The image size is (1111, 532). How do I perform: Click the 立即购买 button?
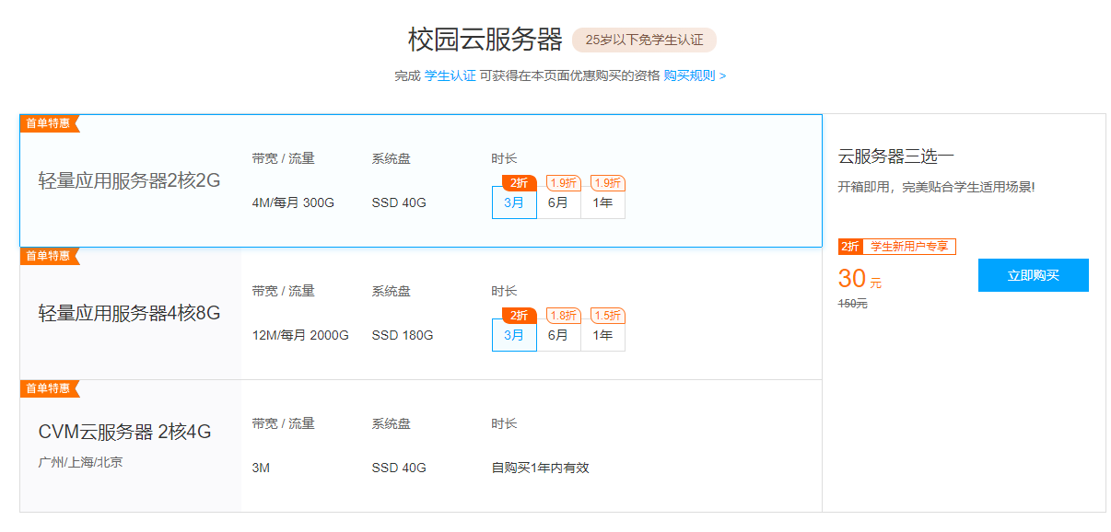[x=1033, y=275]
